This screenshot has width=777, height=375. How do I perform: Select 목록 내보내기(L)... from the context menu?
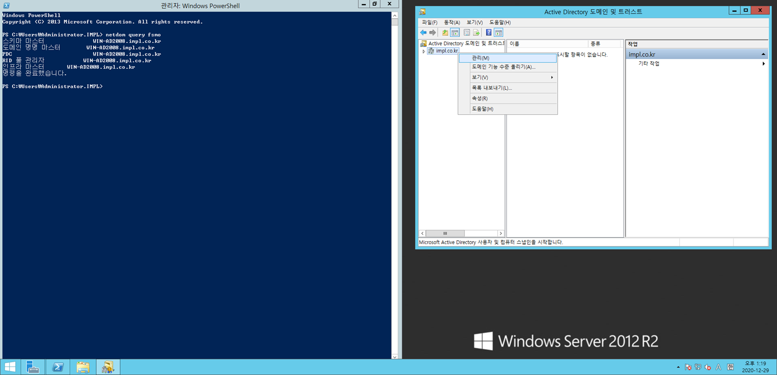(x=508, y=88)
